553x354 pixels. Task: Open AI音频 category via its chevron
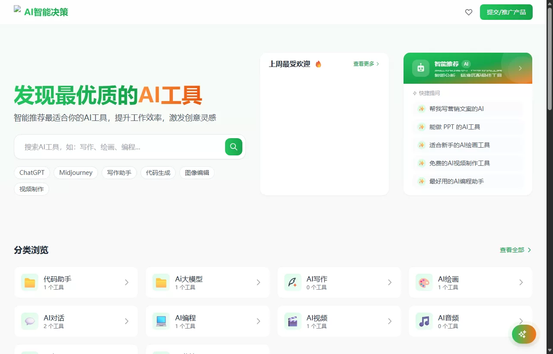tap(521, 321)
